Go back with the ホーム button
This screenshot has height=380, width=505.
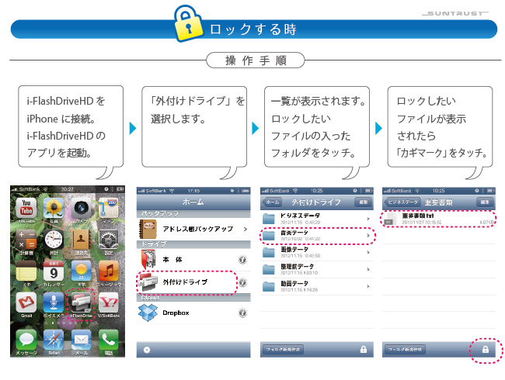coord(272,202)
